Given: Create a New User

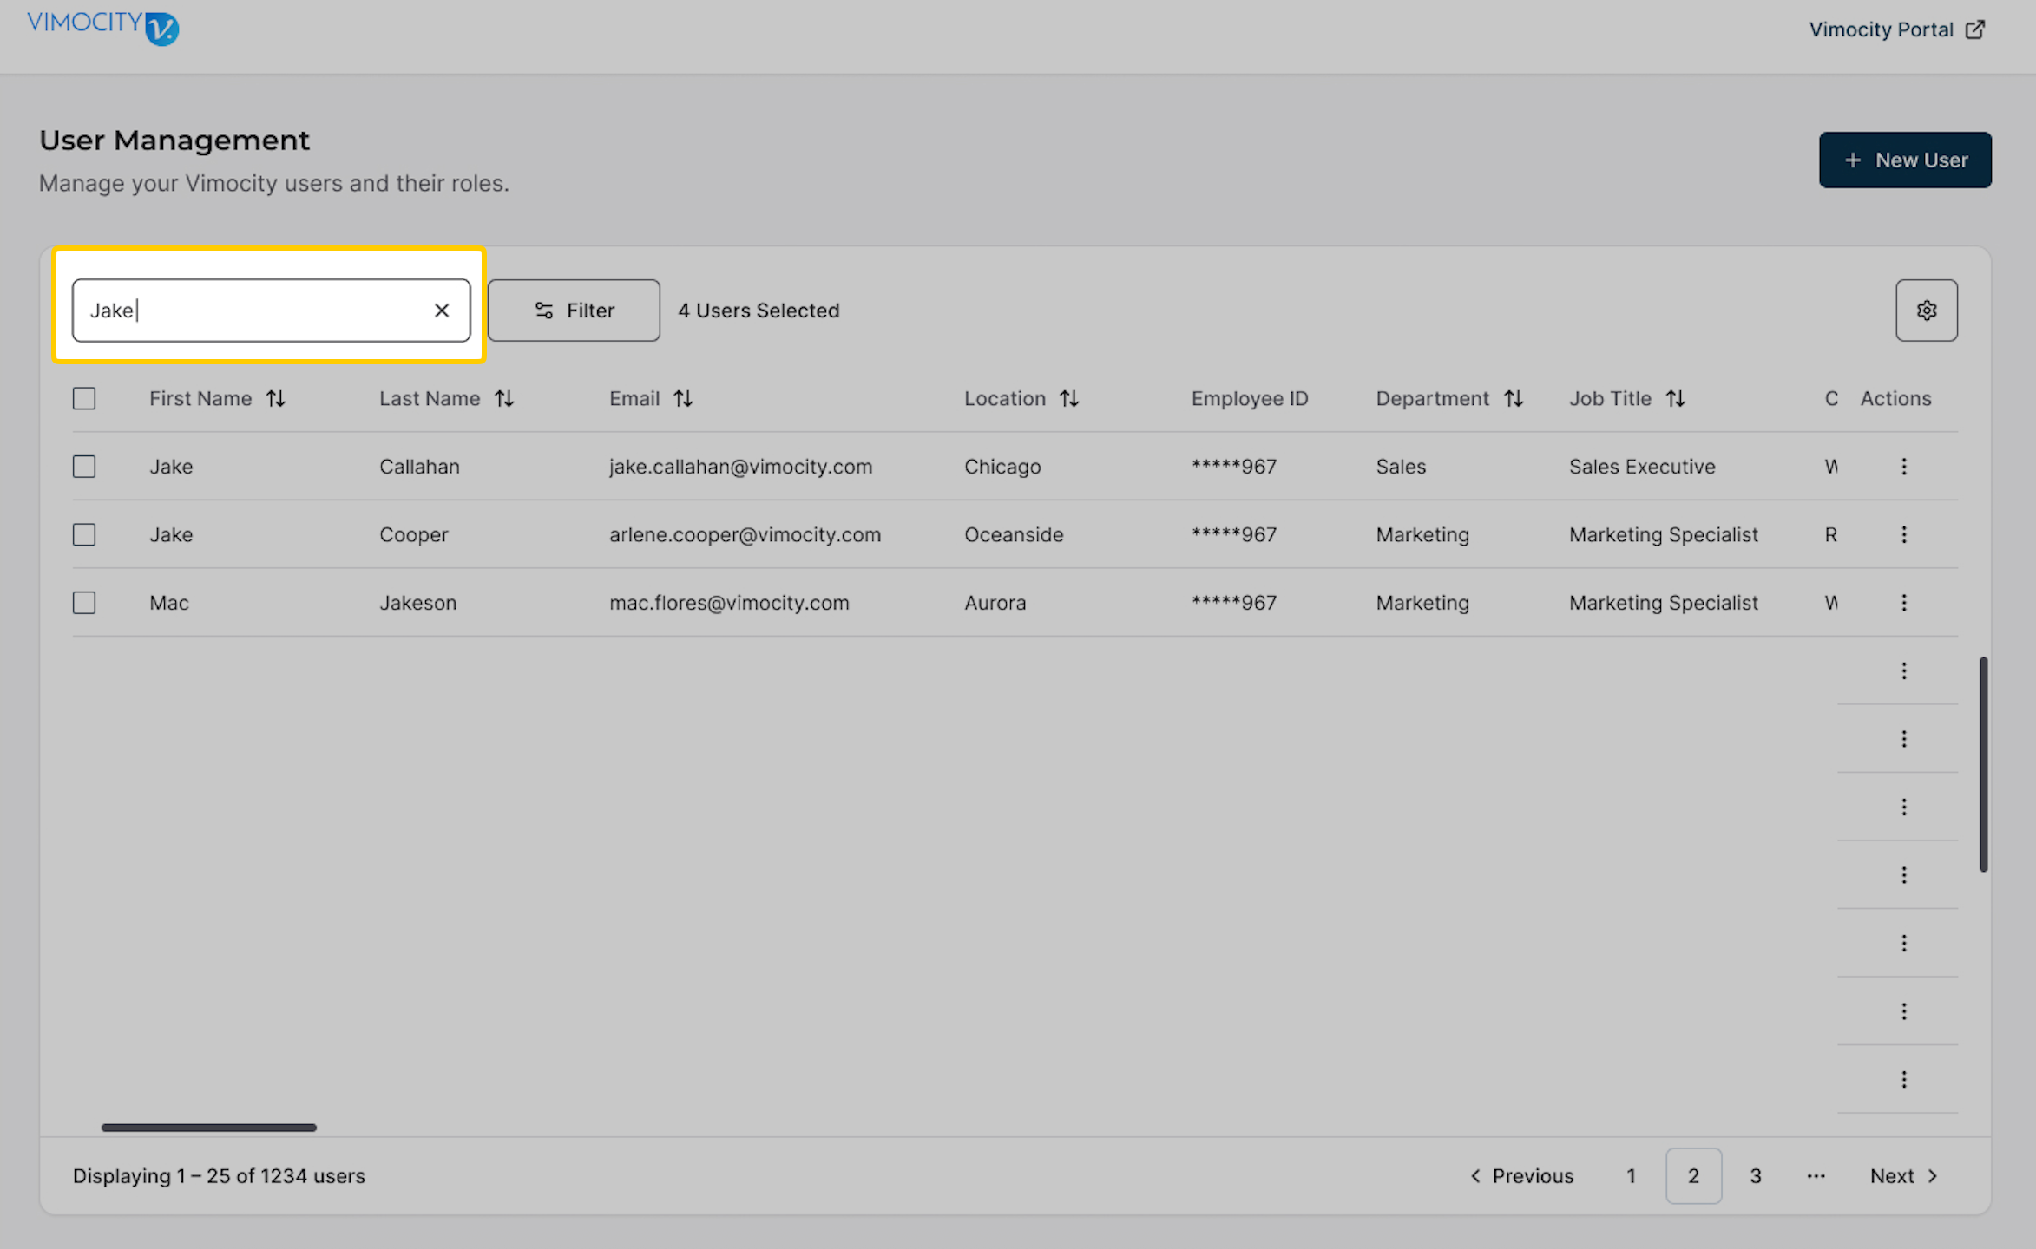Looking at the screenshot, I should [1905, 160].
